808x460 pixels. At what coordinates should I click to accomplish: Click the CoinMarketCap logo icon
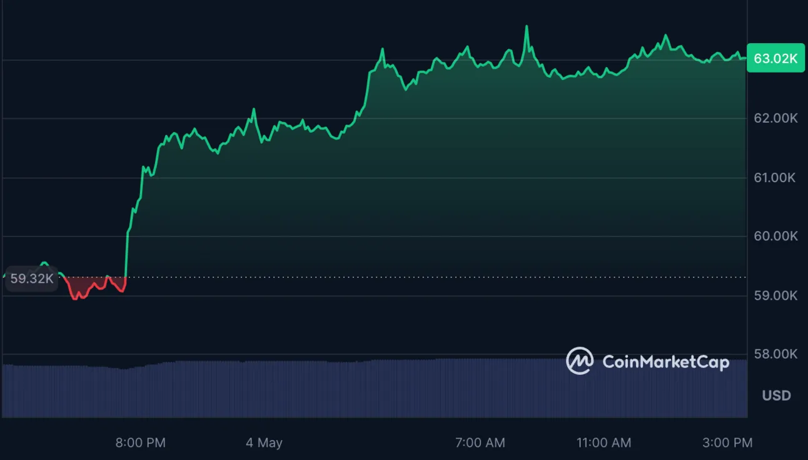pos(580,361)
